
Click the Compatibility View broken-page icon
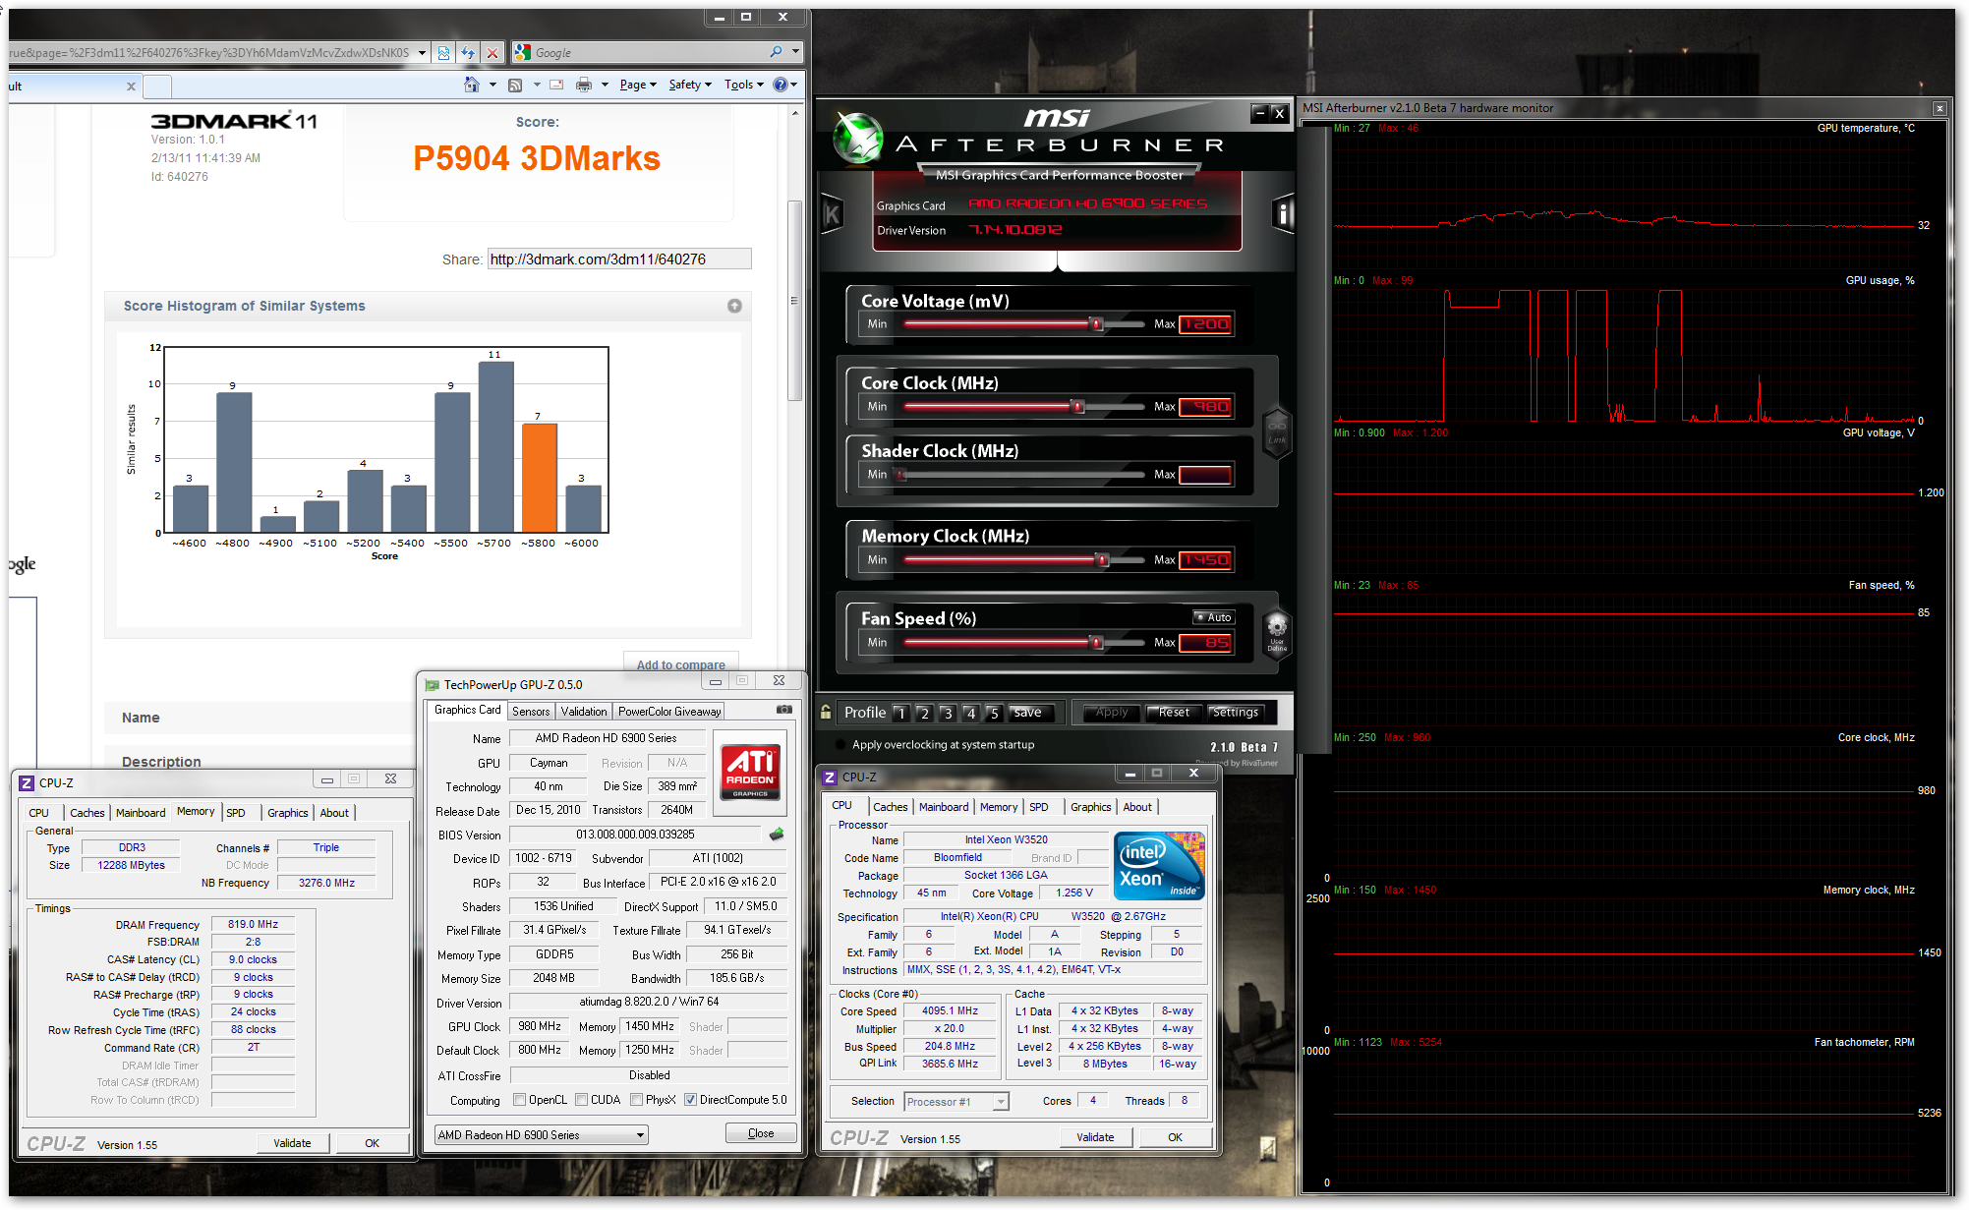(443, 53)
